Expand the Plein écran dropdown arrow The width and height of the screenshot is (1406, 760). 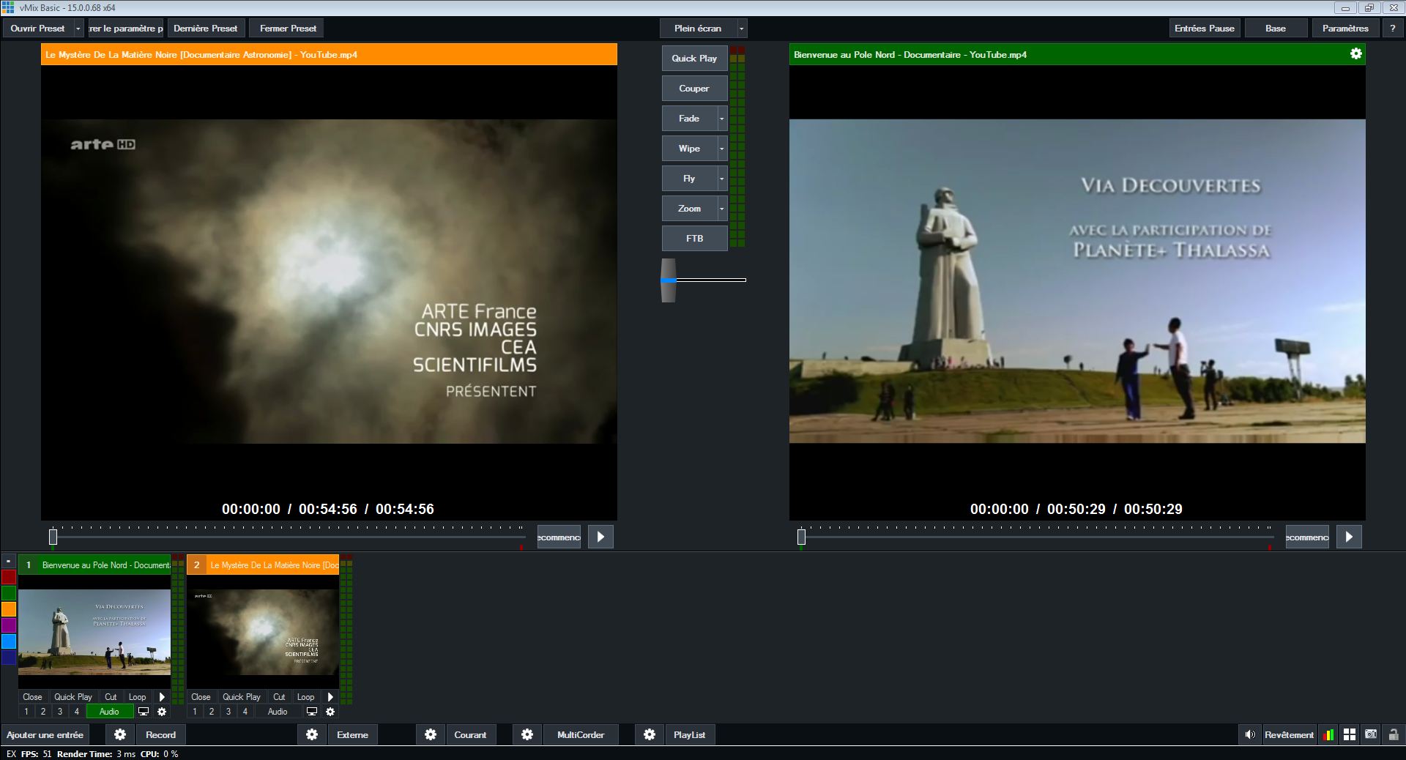tap(742, 29)
